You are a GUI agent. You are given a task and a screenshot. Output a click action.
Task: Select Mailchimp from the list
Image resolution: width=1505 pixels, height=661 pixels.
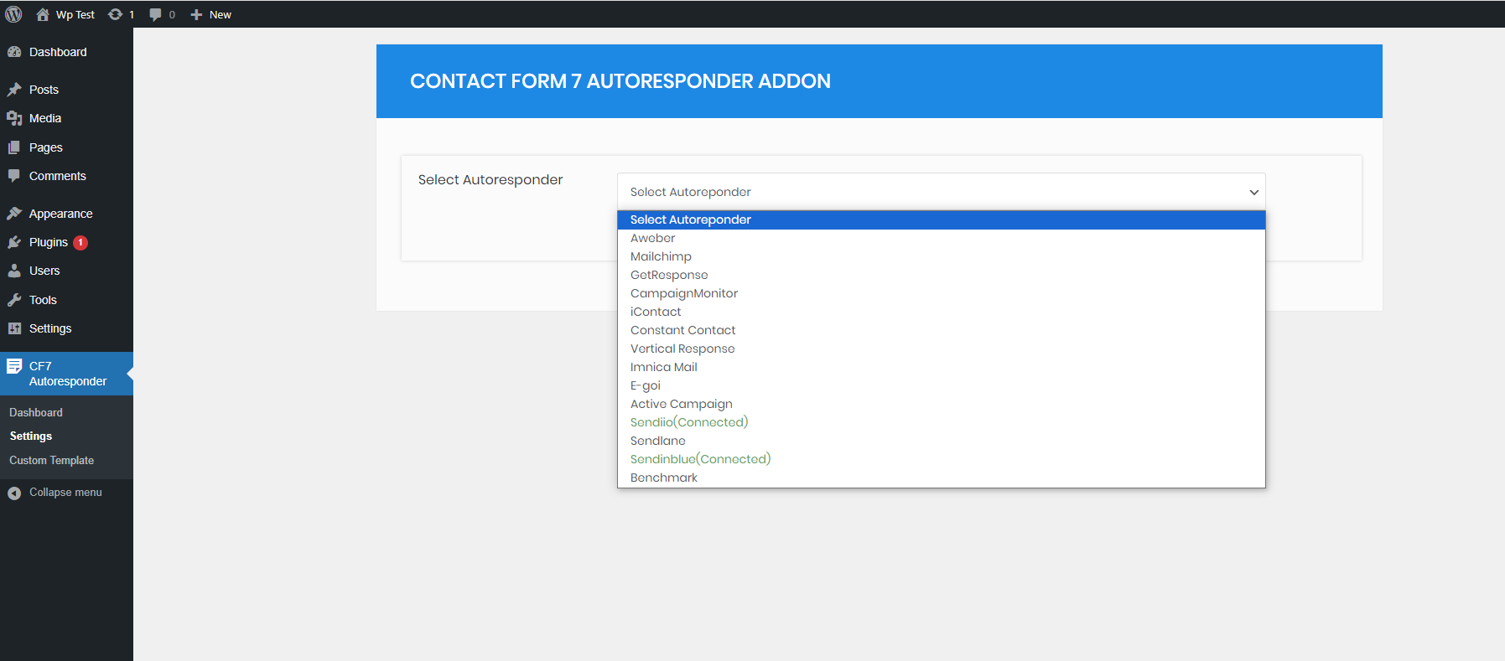941,256
